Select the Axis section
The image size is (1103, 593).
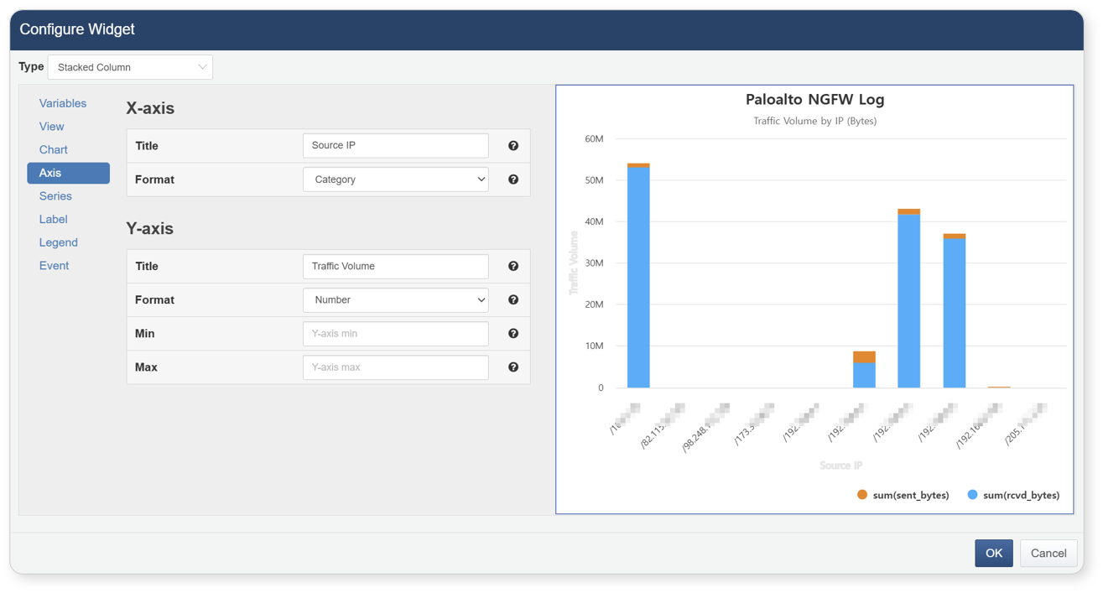68,173
